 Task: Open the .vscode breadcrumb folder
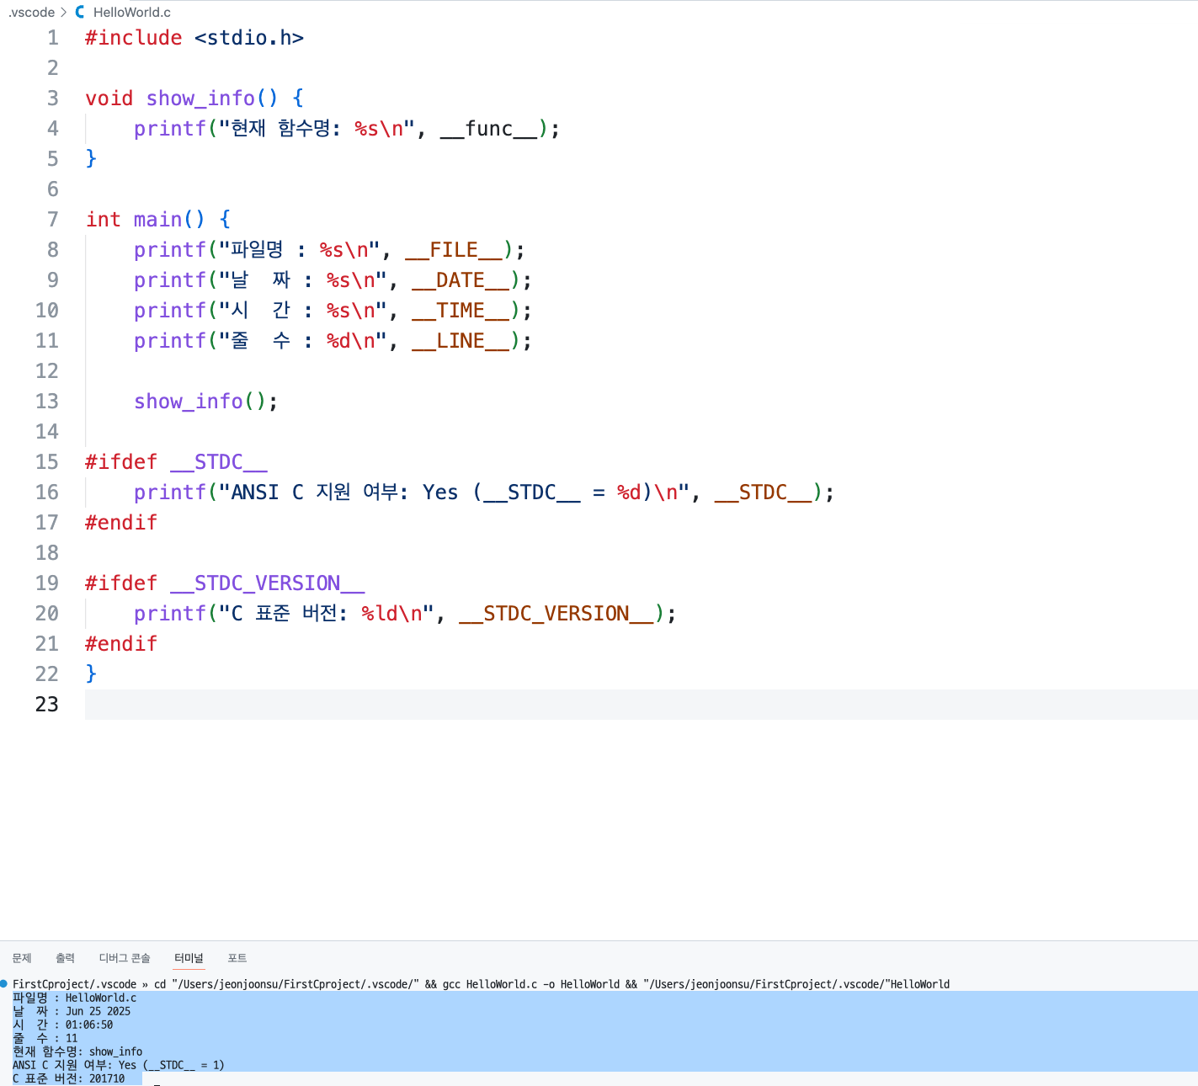pyautogui.click(x=31, y=12)
